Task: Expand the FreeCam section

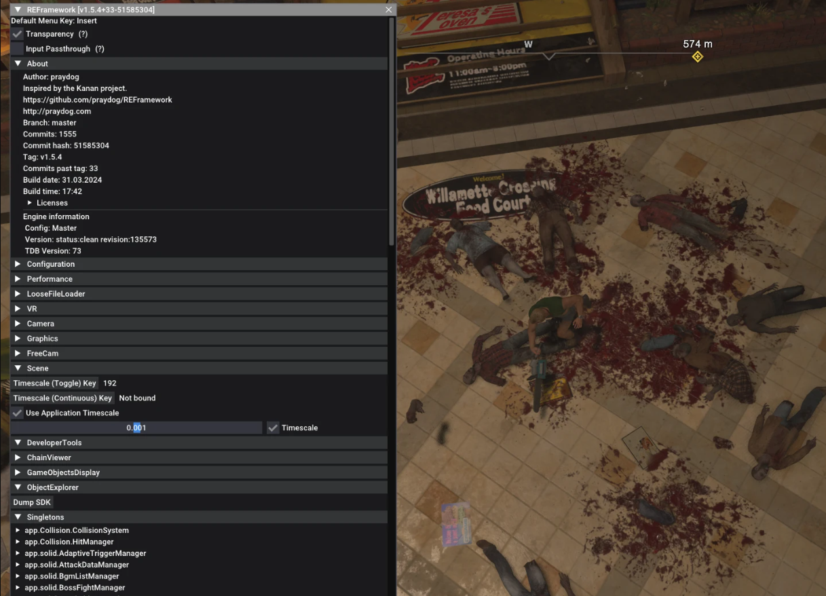Action: [x=200, y=354]
